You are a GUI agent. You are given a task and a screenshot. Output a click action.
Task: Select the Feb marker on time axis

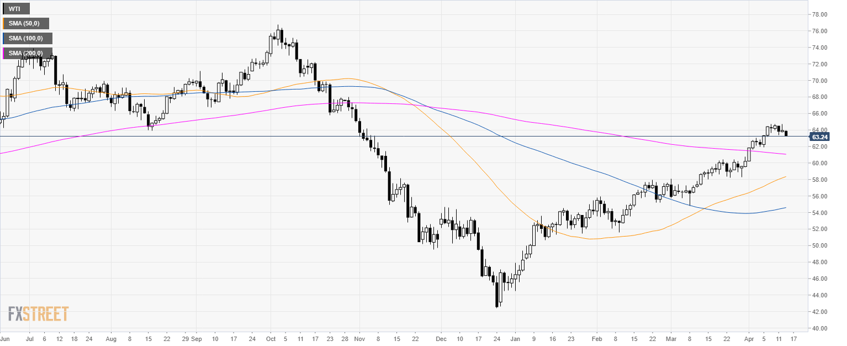pos(596,338)
